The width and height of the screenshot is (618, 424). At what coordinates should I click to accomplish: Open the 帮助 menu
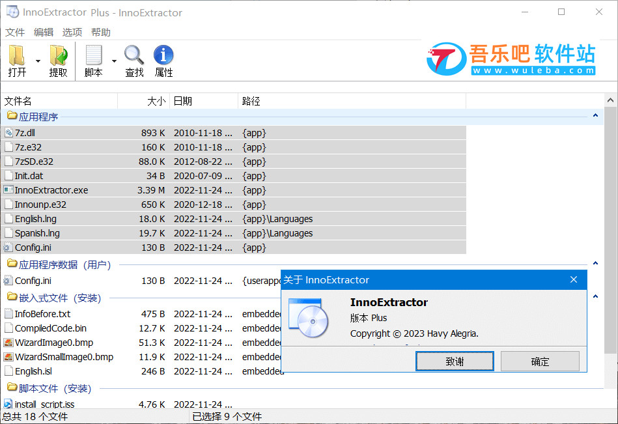pos(101,33)
